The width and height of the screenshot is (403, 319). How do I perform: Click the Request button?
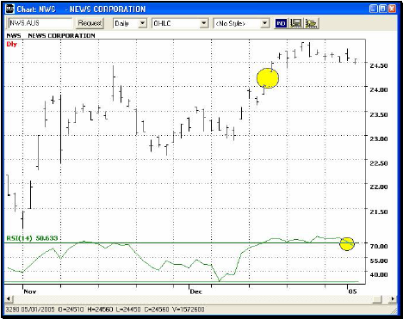[x=90, y=23]
